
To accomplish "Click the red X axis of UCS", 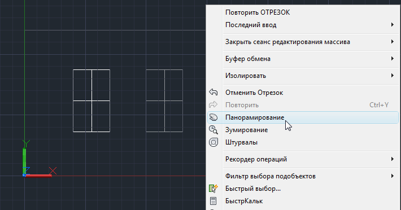I will coord(39,176).
